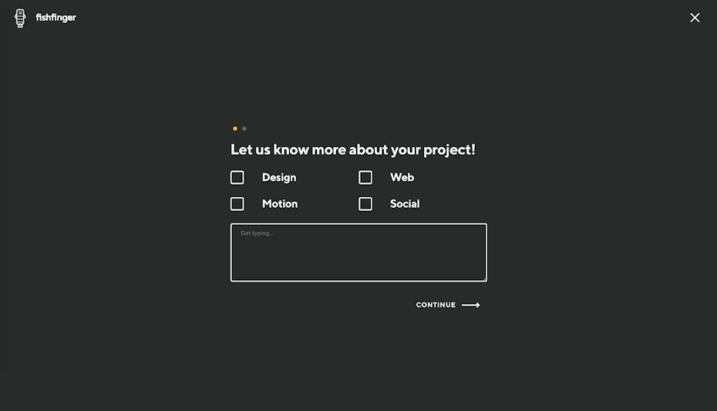Enable the Web checkbox
The image size is (717, 411).
pos(365,178)
